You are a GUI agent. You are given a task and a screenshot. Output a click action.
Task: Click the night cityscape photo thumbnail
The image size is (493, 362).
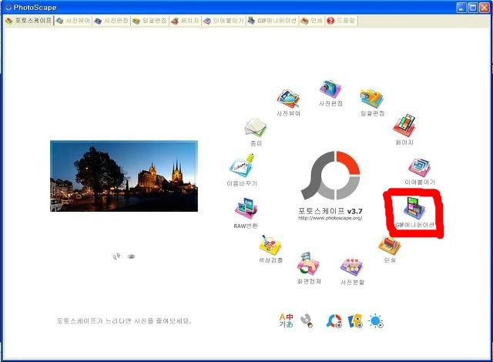click(x=124, y=176)
